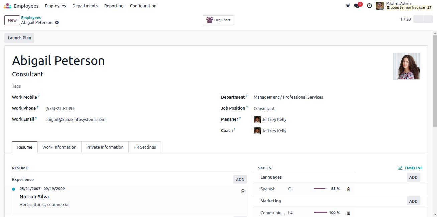Open the Reporting menu
Screen dimensions: 437x217
(x=114, y=6)
